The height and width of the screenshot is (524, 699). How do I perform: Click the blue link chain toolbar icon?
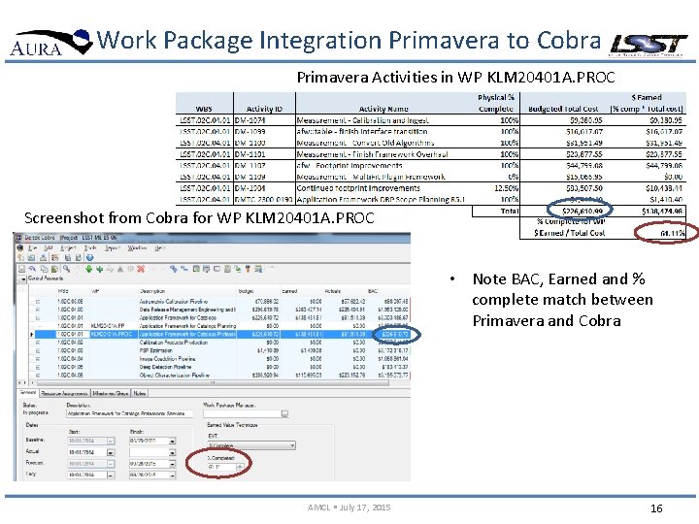[174, 269]
